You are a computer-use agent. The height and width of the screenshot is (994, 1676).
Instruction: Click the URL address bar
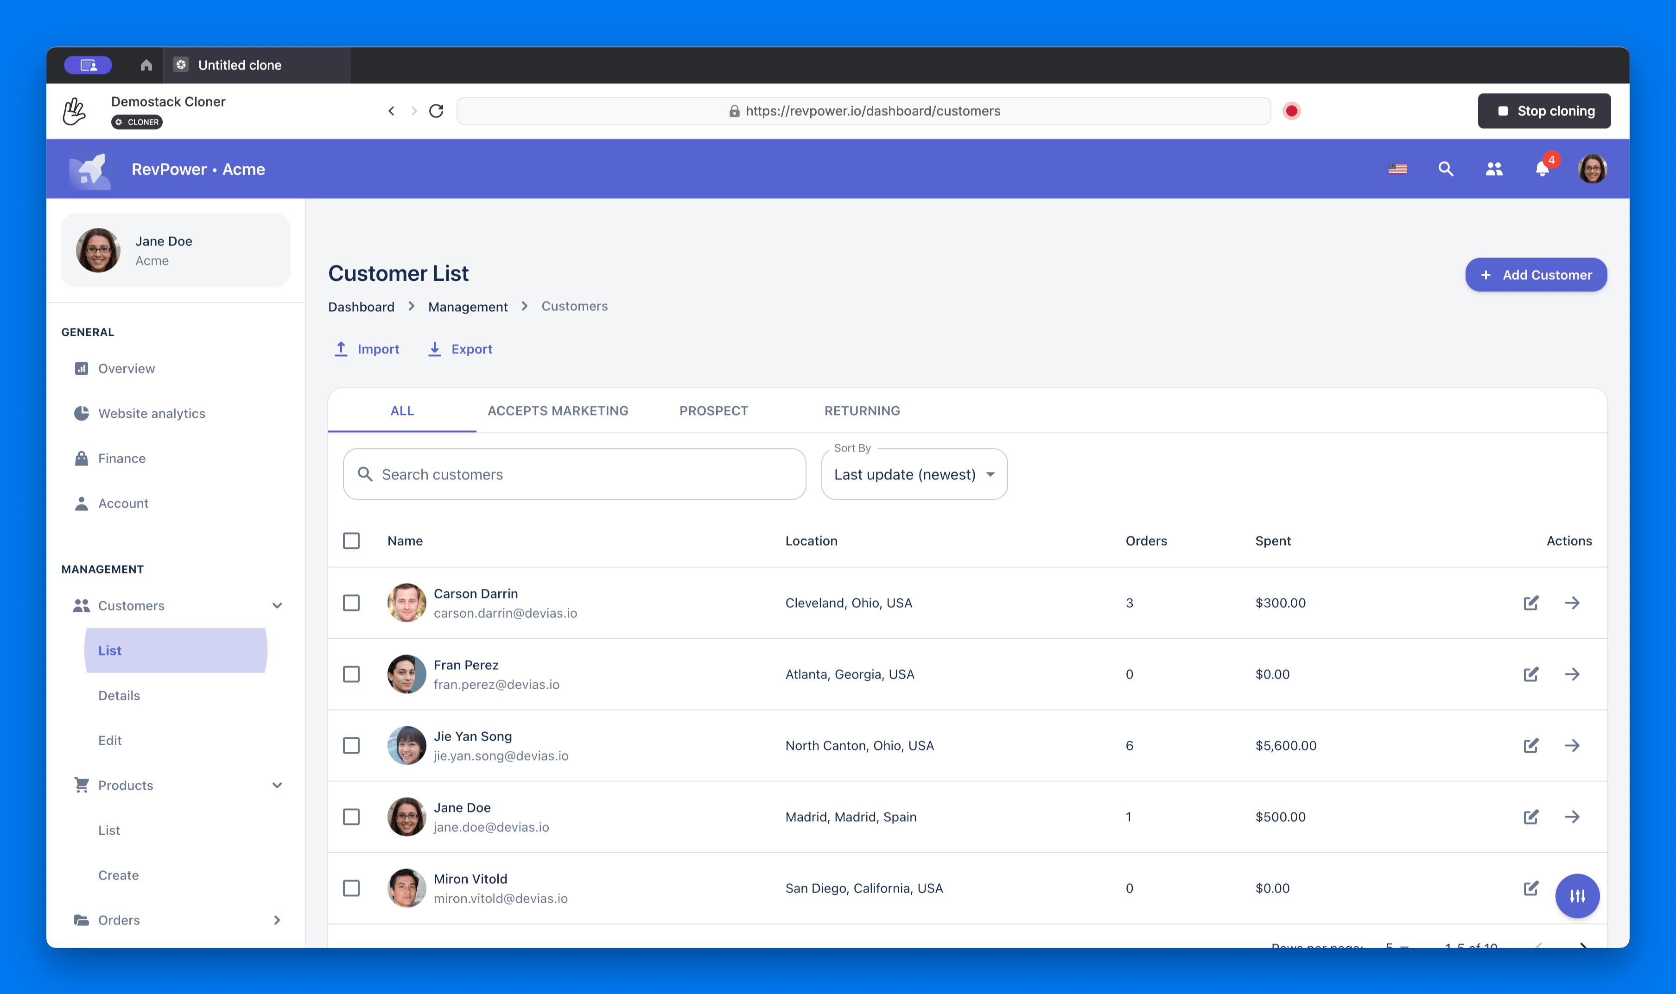[x=863, y=111]
